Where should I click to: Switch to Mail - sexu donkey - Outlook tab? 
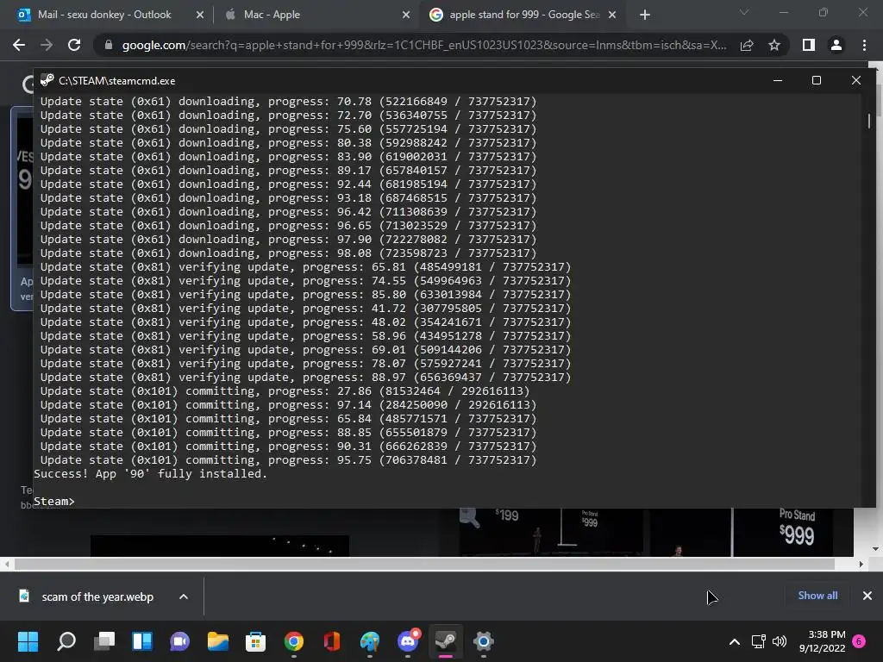104,15
